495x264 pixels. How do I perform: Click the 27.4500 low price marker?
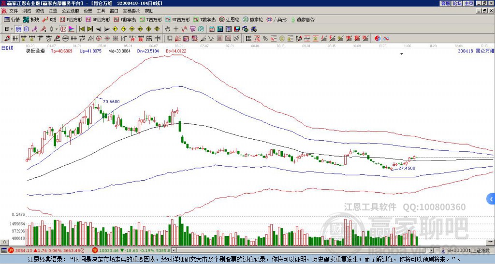[x=407, y=168]
